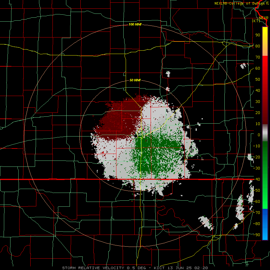Click the positive 20 knot scale value

(258, 113)
